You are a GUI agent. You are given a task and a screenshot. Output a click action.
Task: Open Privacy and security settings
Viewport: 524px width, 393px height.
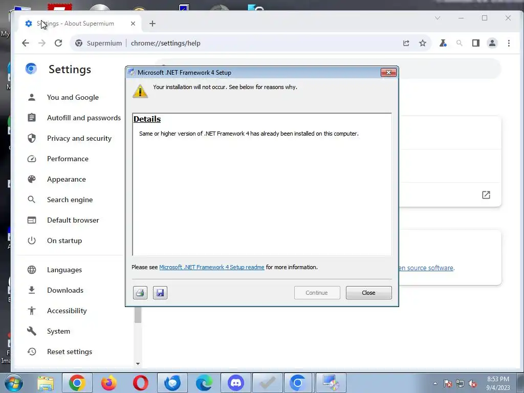point(79,138)
